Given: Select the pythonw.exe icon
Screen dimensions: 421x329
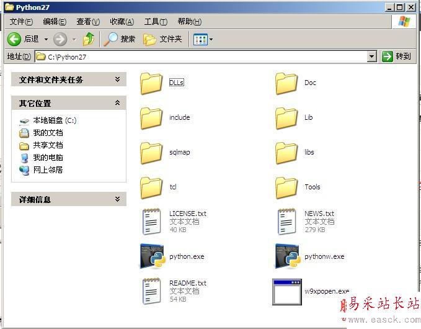Looking at the screenshot, I should click(x=287, y=256).
